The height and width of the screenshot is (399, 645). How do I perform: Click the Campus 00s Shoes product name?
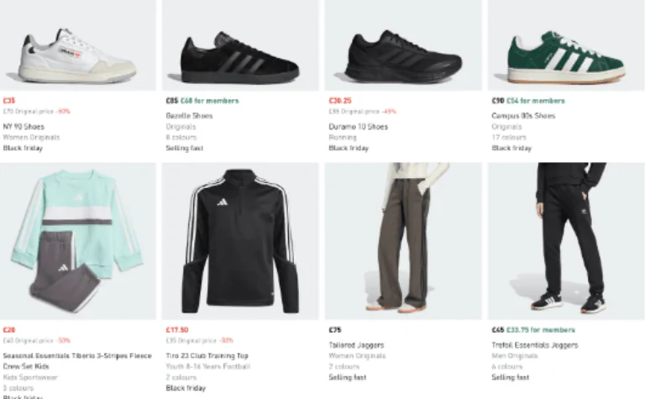click(523, 116)
